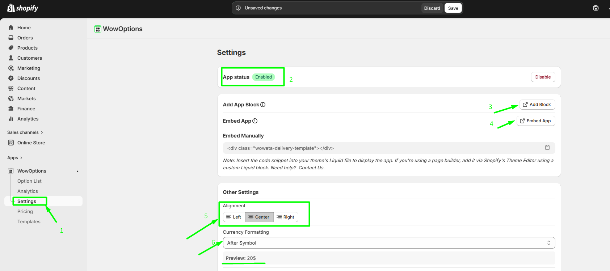Follow the Contact Us link
Image resolution: width=610 pixels, height=271 pixels.
click(x=311, y=168)
